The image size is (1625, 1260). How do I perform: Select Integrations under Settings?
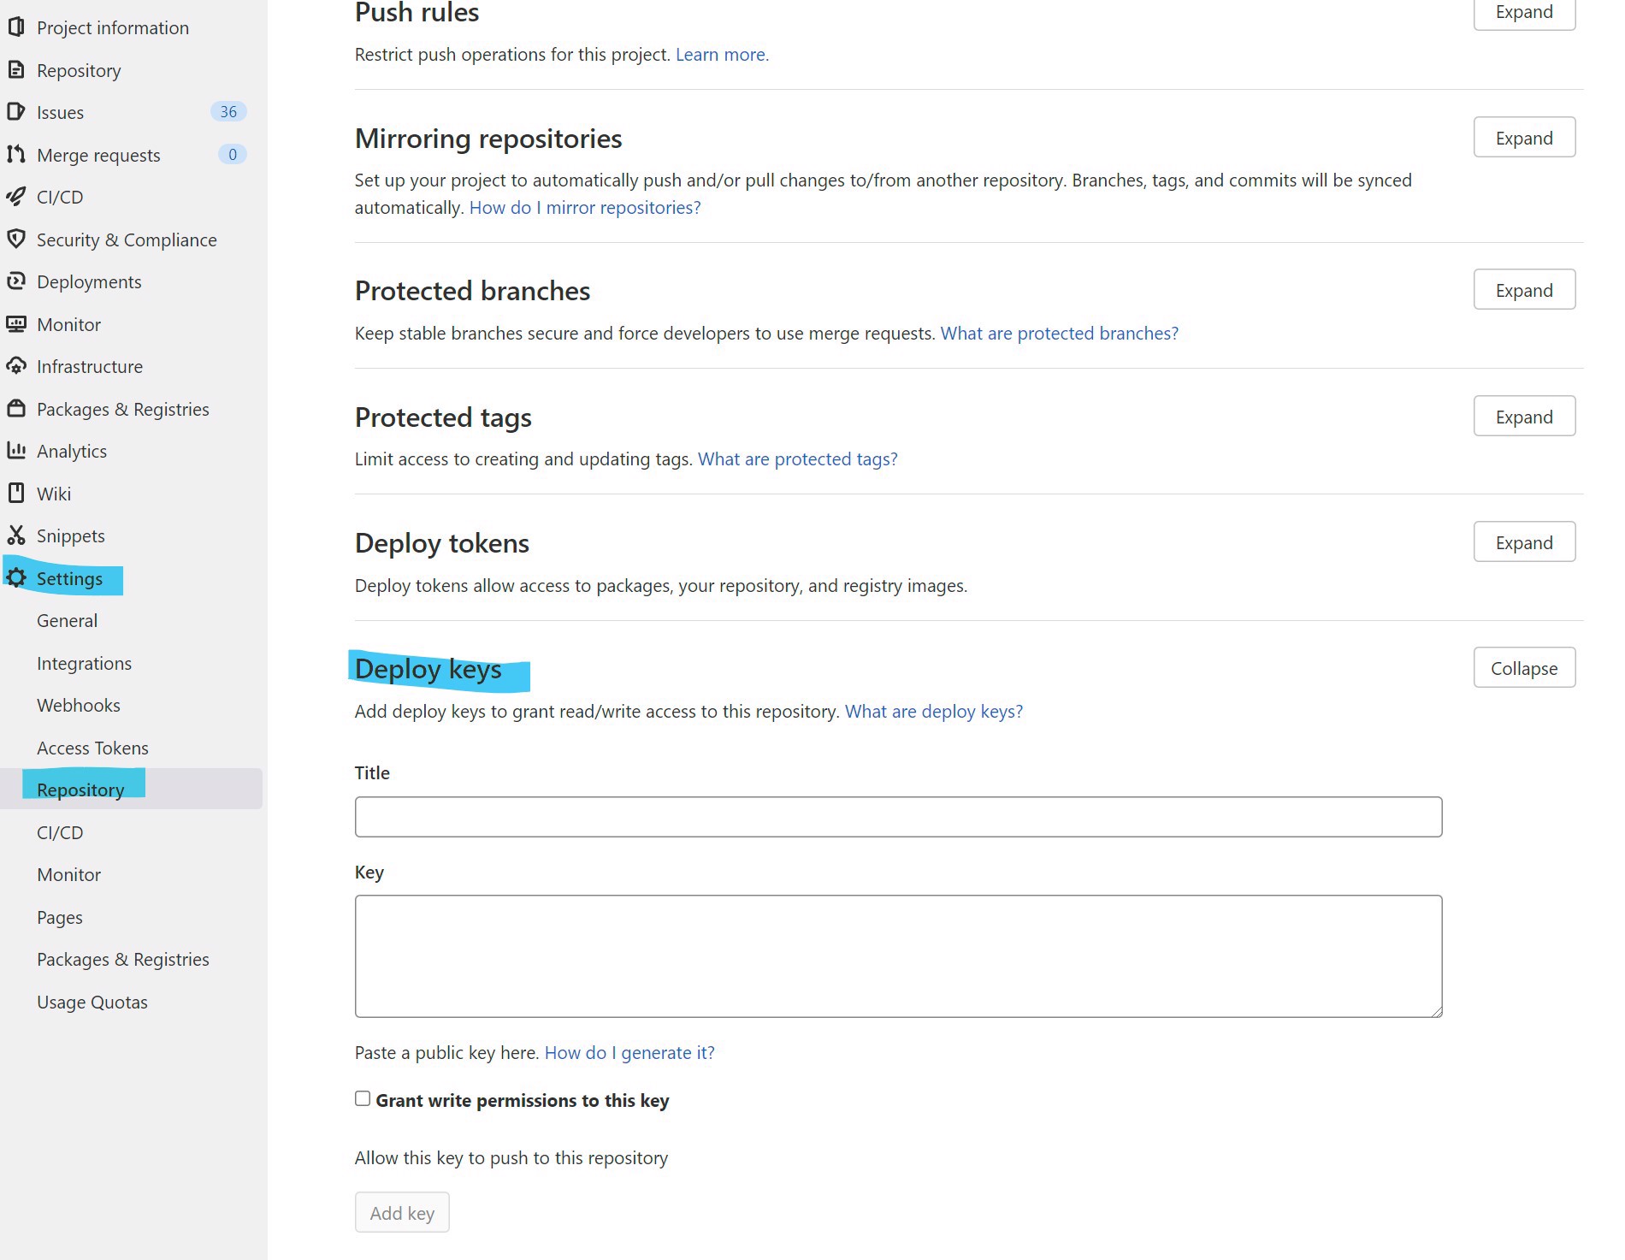coord(84,663)
